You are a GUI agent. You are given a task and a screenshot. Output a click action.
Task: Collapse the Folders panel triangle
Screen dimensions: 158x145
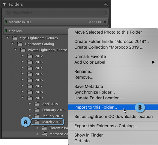coord(4,5)
